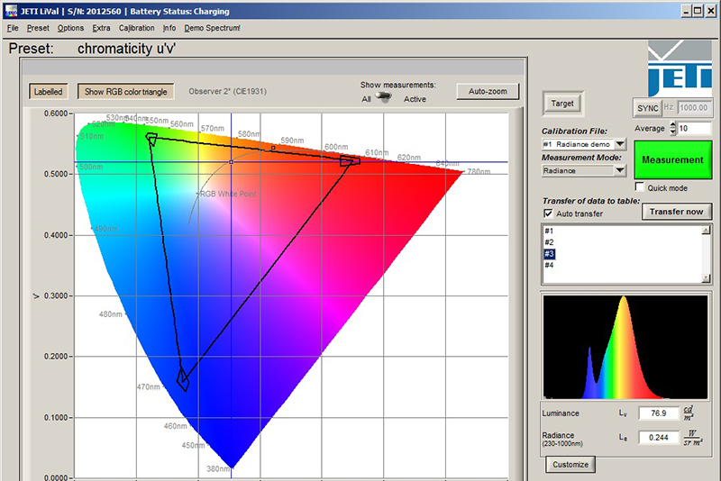
Task: Click the Average count input field
Action: [694, 128]
